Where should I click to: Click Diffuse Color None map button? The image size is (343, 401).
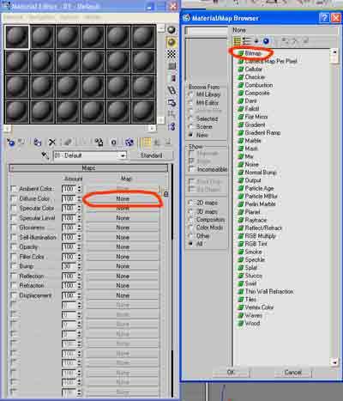123,198
